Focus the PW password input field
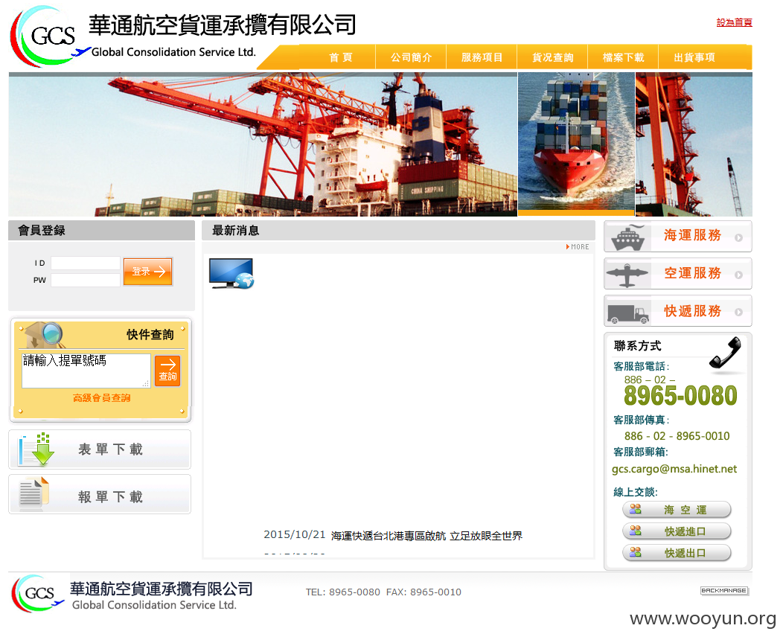Viewport: 783px width, 640px height. [86, 280]
